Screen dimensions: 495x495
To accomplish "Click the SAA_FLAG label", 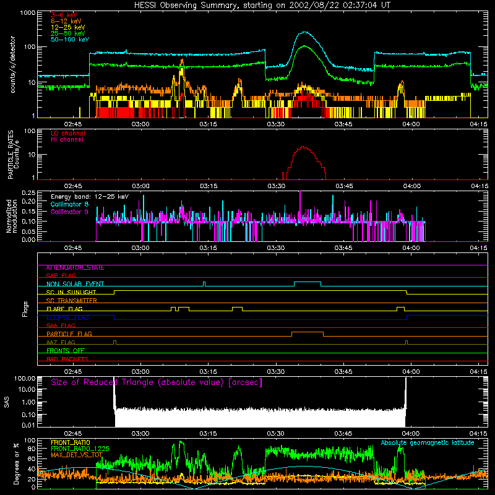I will click(61, 326).
